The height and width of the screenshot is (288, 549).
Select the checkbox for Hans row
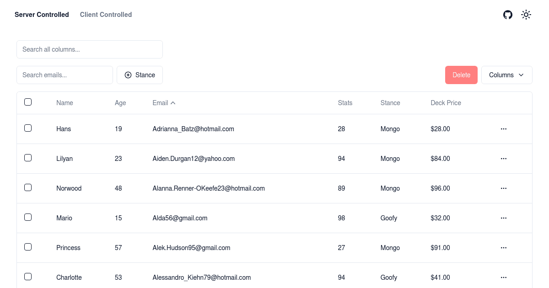(x=28, y=128)
